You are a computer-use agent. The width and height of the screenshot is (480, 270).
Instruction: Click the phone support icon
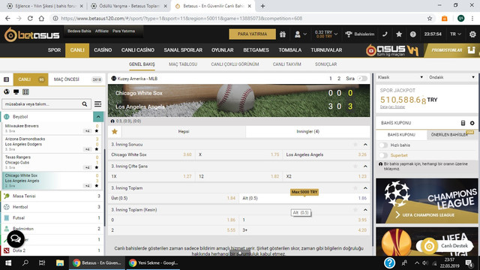click(x=385, y=34)
